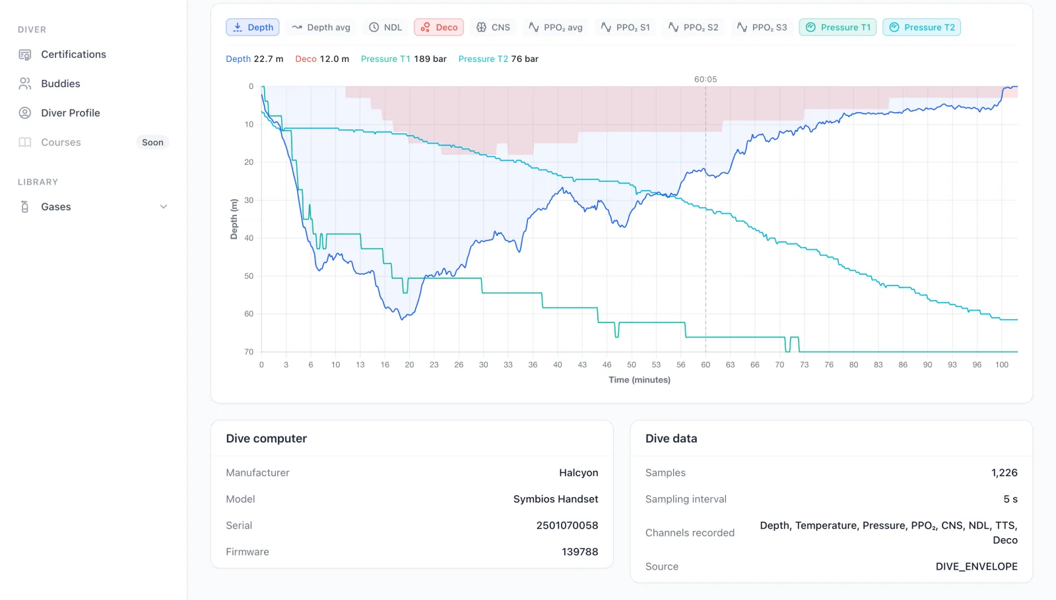Click the Gases tank icon

pyautogui.click(x=25, y=207)
